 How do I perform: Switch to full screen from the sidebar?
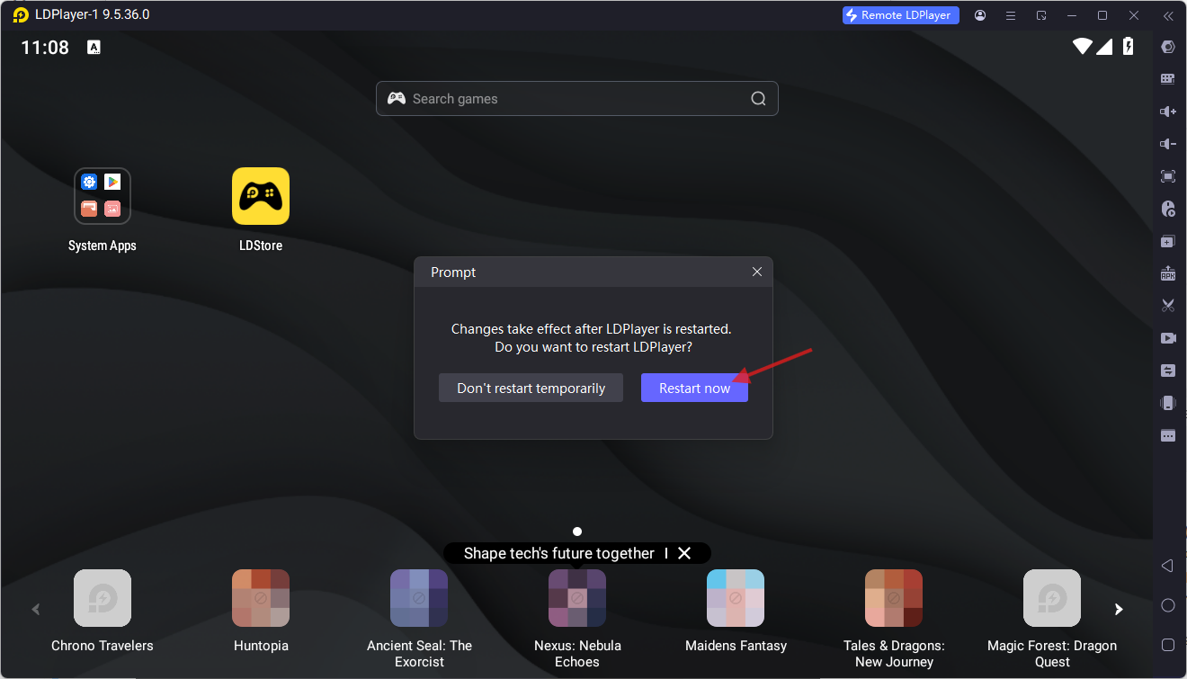(1168, 176)
